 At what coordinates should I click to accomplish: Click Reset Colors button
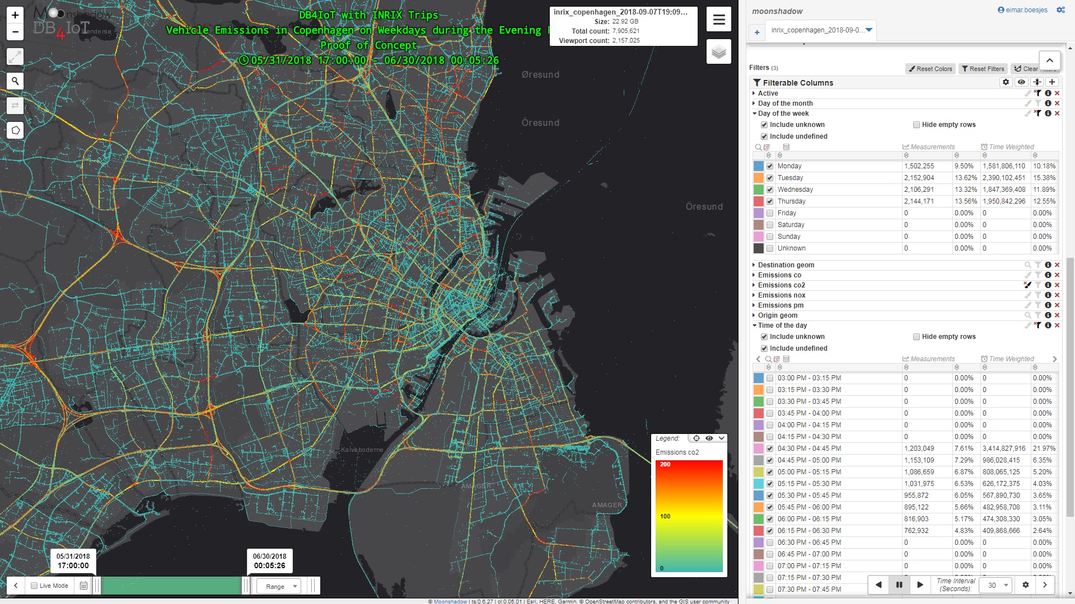coord(930,69)
